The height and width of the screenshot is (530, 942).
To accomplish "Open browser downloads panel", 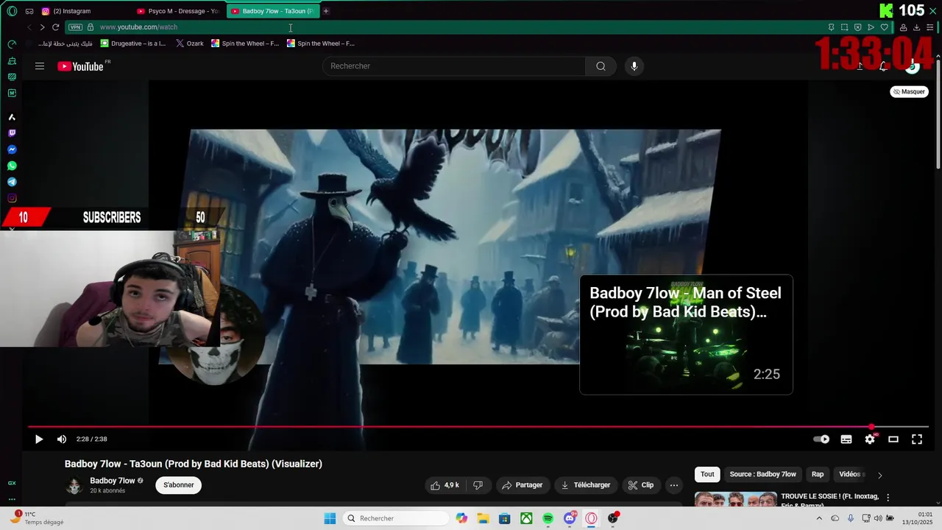I will click(916, 27).
